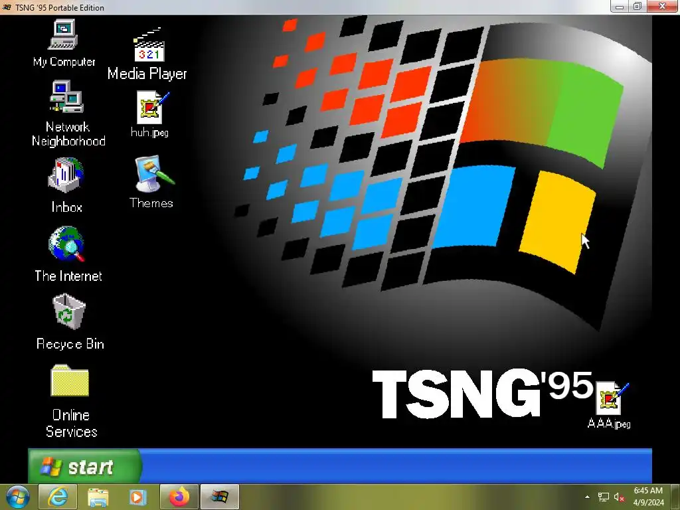The image size is (680, 510).
Task: Select the Media Player desktop icon
Action: point(147,54)
